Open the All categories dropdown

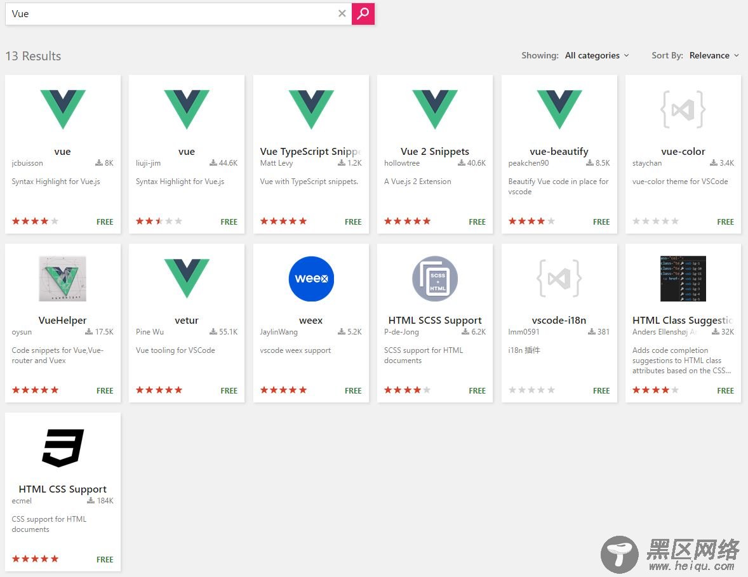597,55
